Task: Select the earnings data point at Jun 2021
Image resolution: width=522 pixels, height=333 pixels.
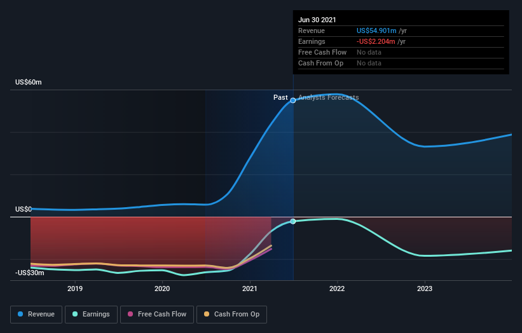Action: pyautogui.click(x=293, y=221)
